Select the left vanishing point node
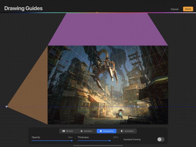 tap(6, 107)
